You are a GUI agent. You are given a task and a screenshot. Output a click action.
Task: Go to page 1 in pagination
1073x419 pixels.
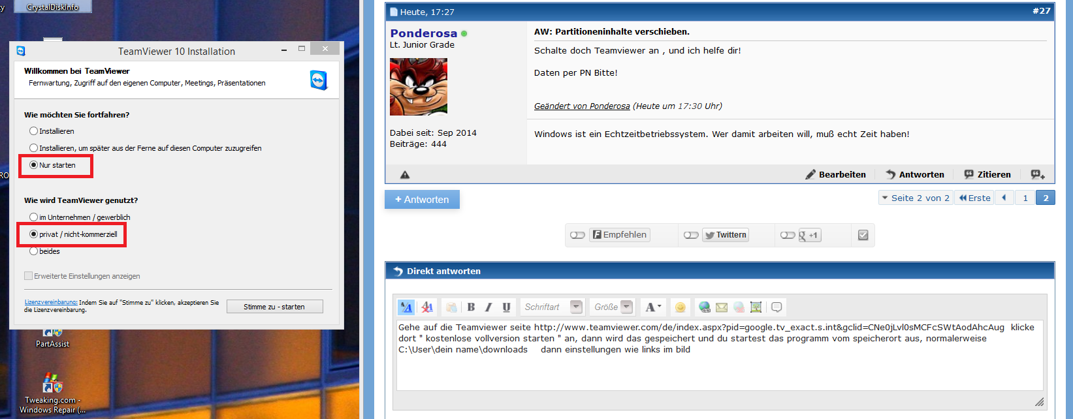1025,198
